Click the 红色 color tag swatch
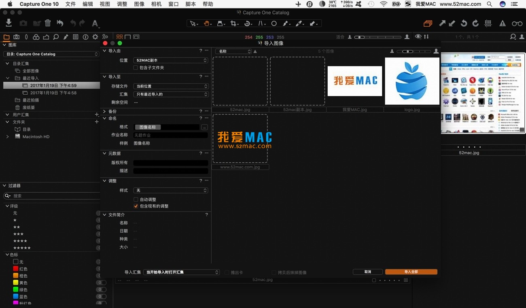Screen dimensions: 526x308 coord(16,269)
